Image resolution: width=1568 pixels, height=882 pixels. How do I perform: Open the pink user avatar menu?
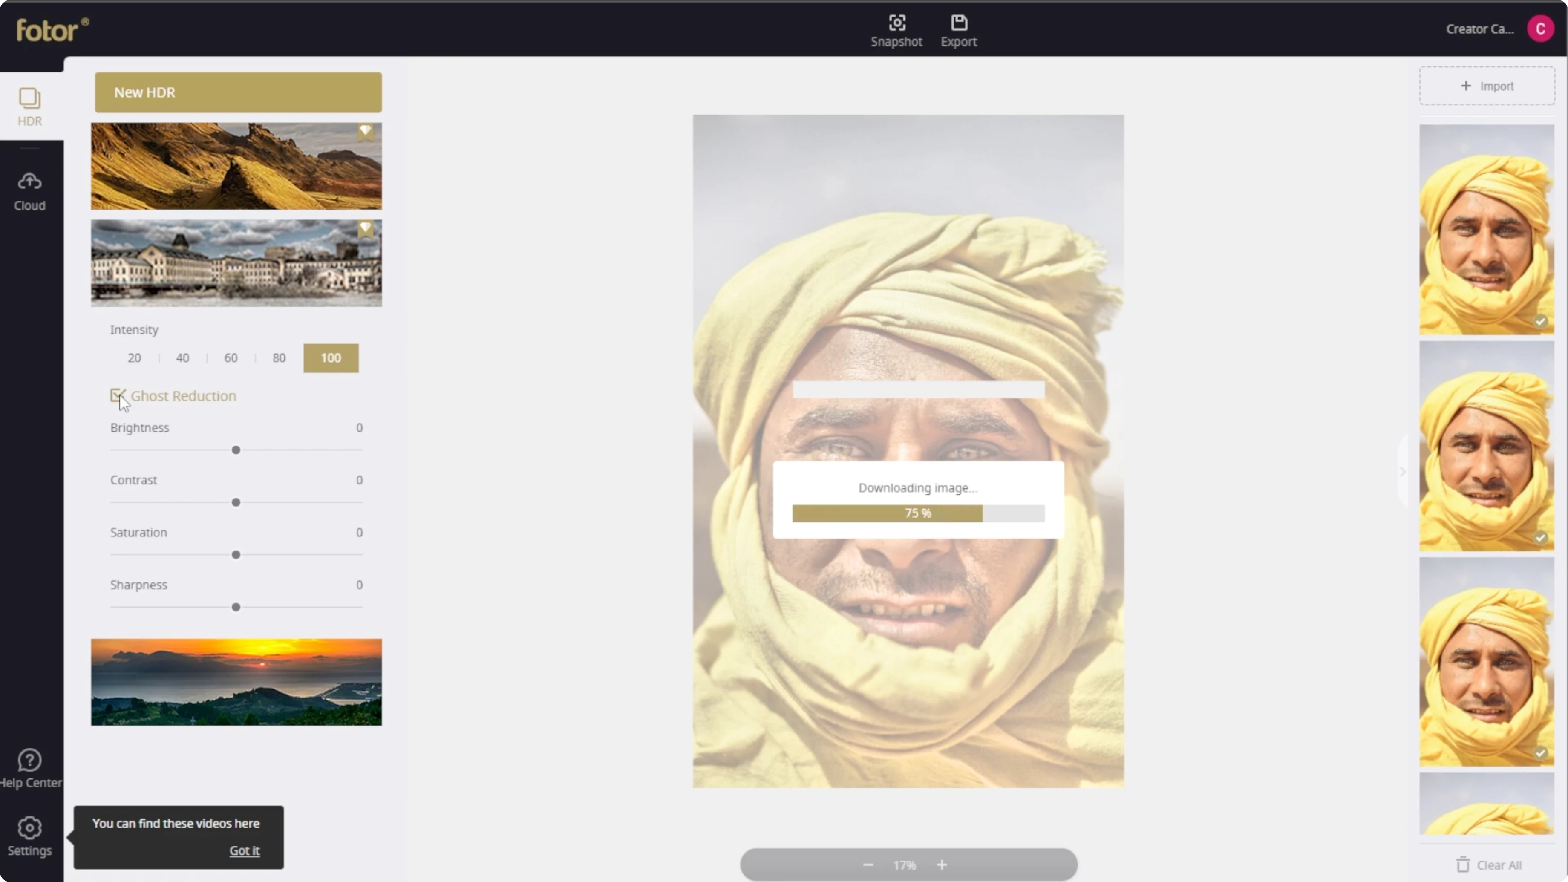click(1540, 29)
